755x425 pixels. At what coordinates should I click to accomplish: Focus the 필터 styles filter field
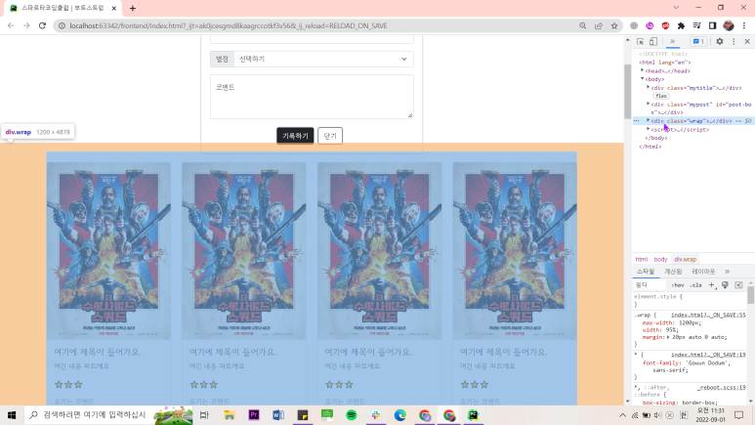pyautogui.click(x=650, y=285)
